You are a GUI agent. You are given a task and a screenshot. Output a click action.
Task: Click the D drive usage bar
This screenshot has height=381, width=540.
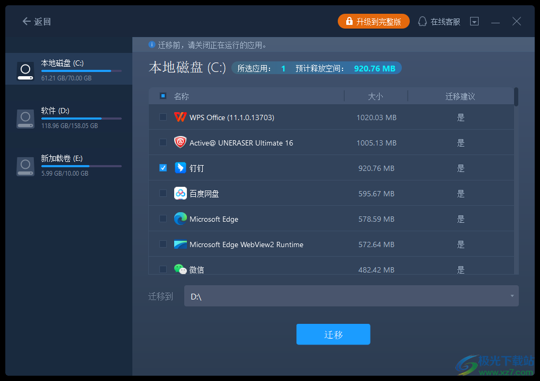coord(82,119)
